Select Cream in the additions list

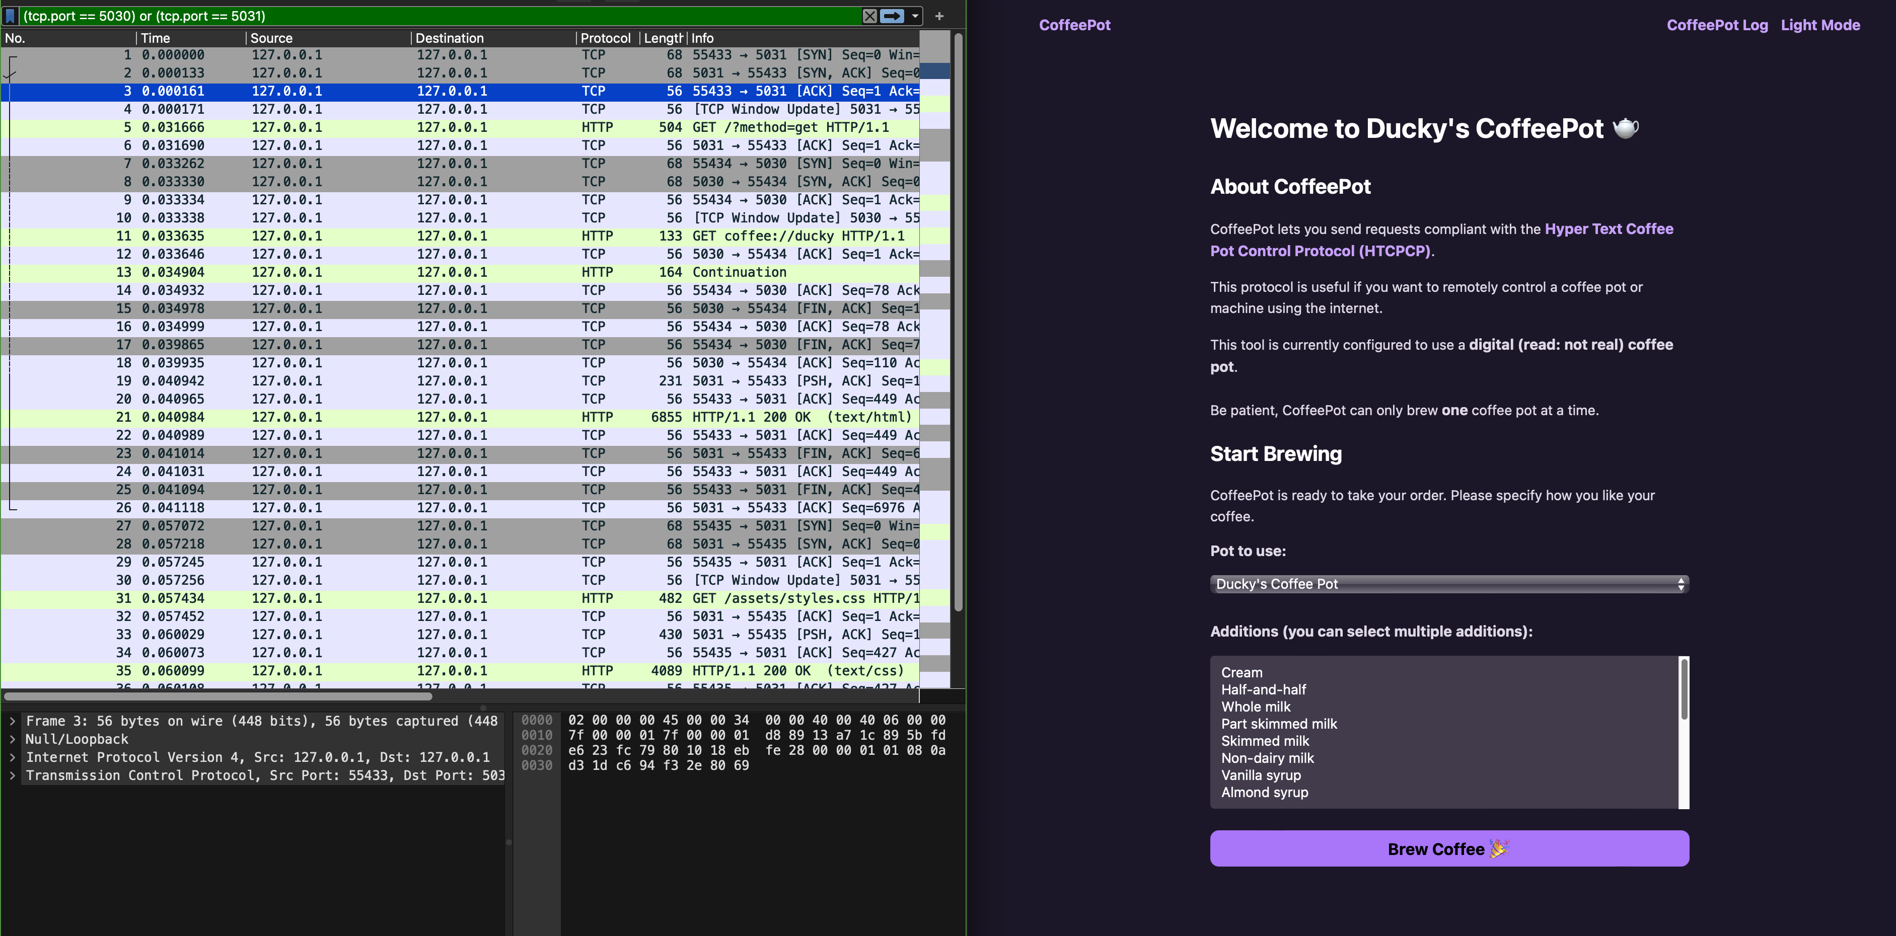coord(1242,673)
